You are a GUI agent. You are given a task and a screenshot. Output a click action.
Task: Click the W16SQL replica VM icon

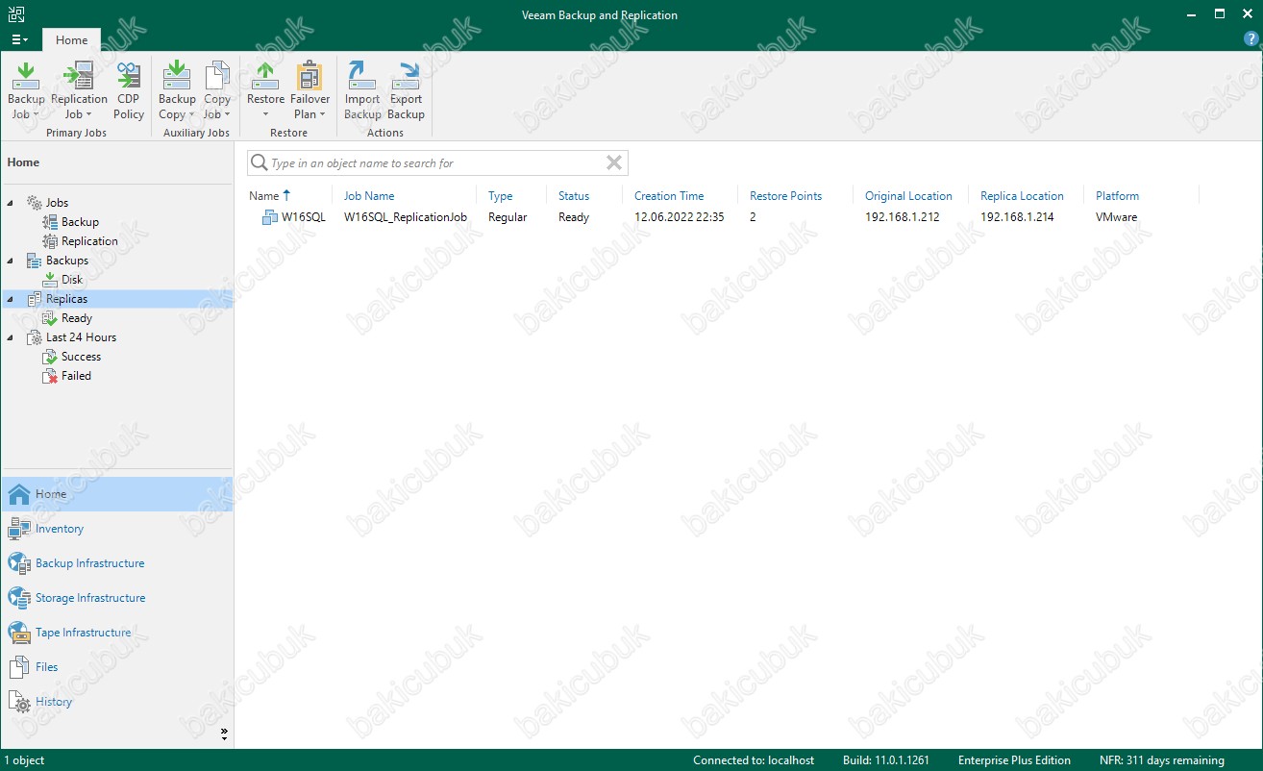point(269,217)
